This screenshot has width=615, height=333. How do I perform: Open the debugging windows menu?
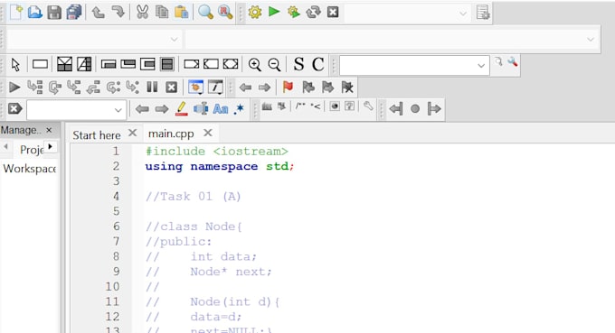pyautogui.click(x=195, y=87)
